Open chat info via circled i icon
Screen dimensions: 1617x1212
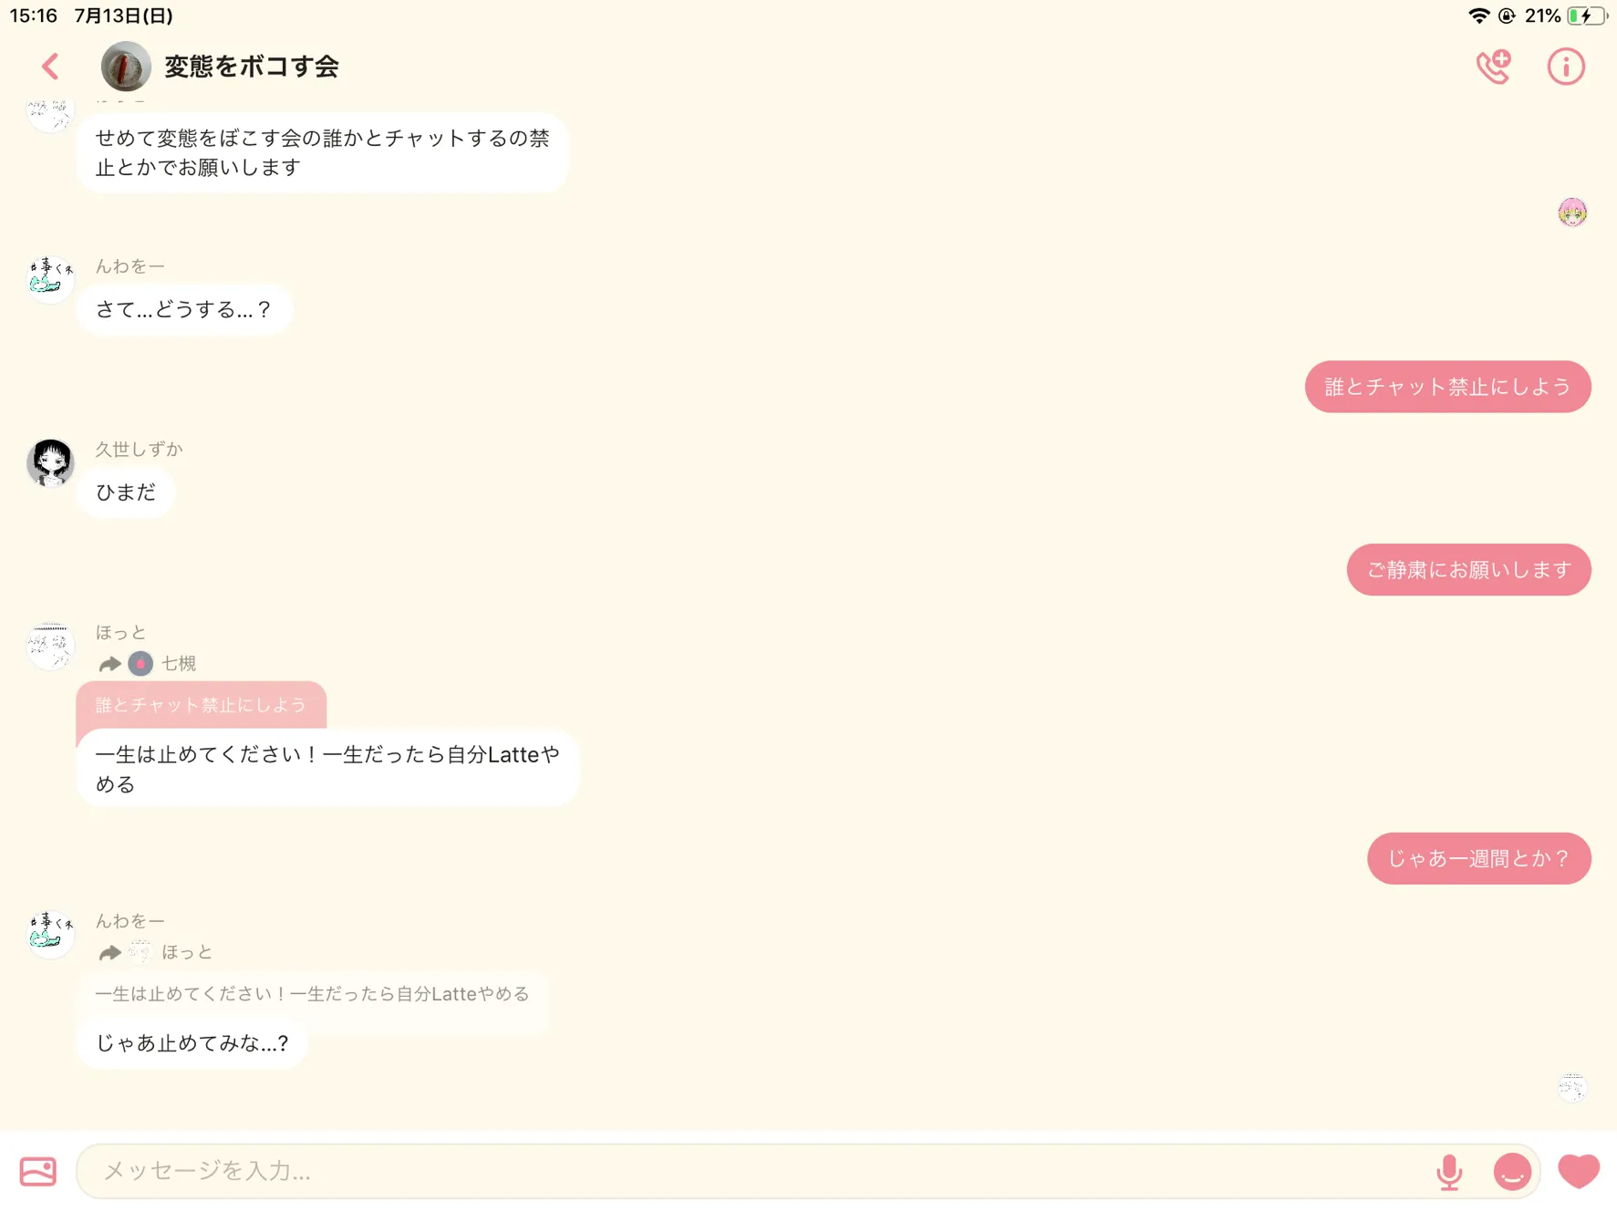click(1566, 67)
